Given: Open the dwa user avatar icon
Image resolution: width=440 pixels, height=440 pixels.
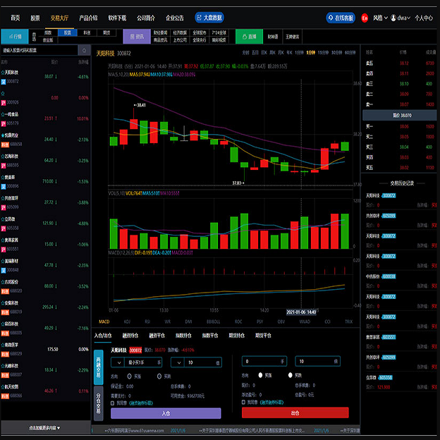Looking at the screenshot, I should pos(394,17).
